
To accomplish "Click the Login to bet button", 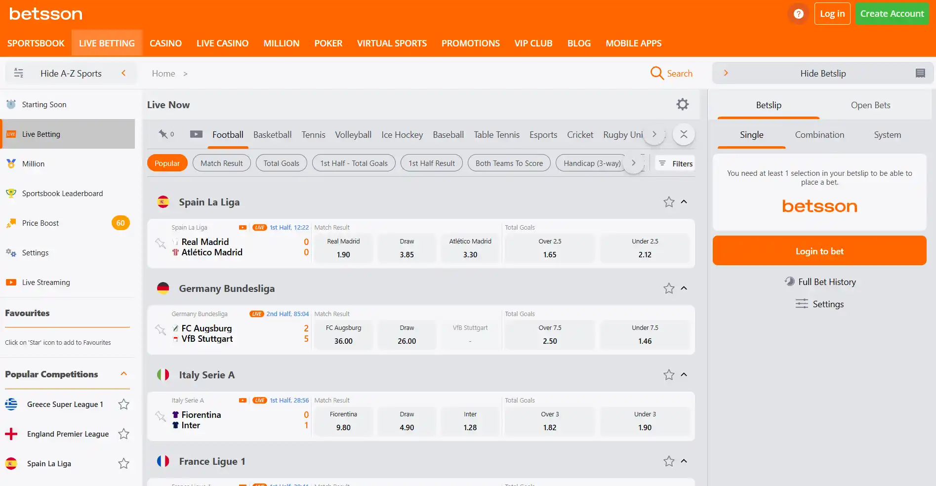I will pos(819,251).
